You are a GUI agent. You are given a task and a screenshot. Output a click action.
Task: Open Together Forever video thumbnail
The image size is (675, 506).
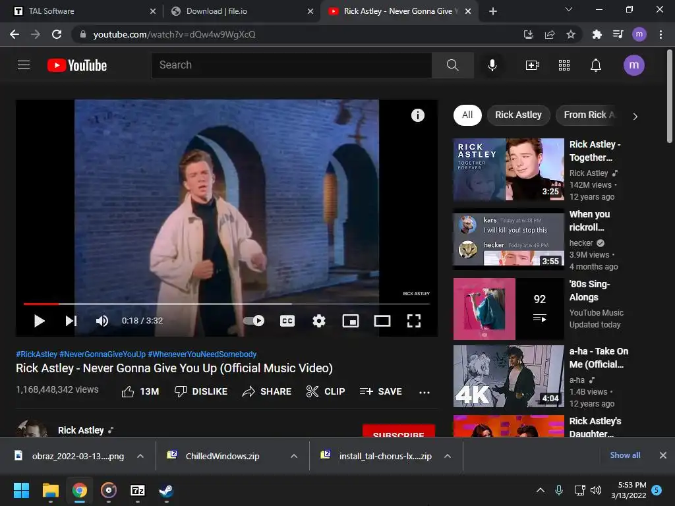(x=508, y=169)
